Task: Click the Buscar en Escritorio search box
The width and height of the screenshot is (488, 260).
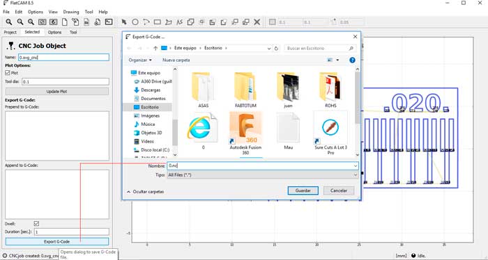Action: (320, 49)
